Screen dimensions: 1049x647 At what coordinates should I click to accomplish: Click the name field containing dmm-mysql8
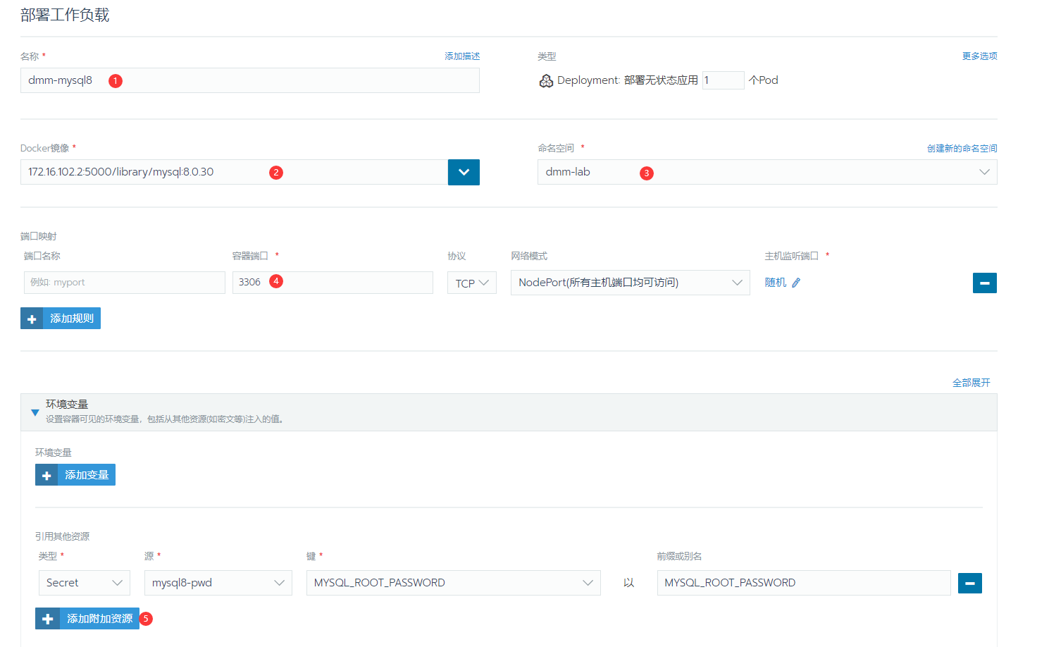pyautogui.click(x=250, y=80)
